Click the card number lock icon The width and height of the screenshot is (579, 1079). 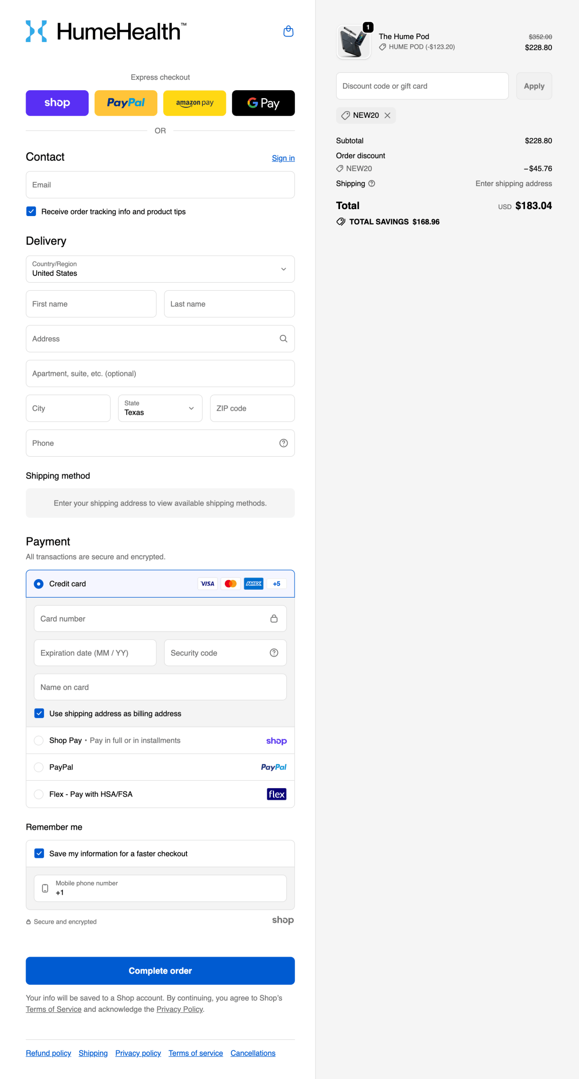(x=274, y=619)
